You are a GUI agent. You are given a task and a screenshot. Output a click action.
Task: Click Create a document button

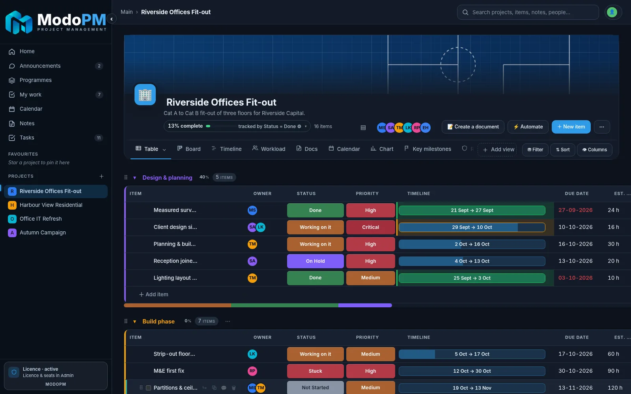473,127
